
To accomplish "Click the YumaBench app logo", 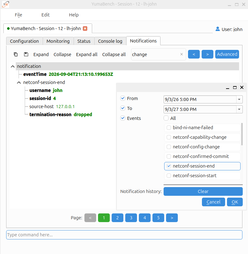I will pos(6,4).
